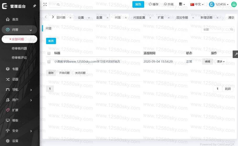Switch to the 部问题 tab
The height and width of the screenshot is (146, 238).
pyautogui.click(x=61, y=18)
